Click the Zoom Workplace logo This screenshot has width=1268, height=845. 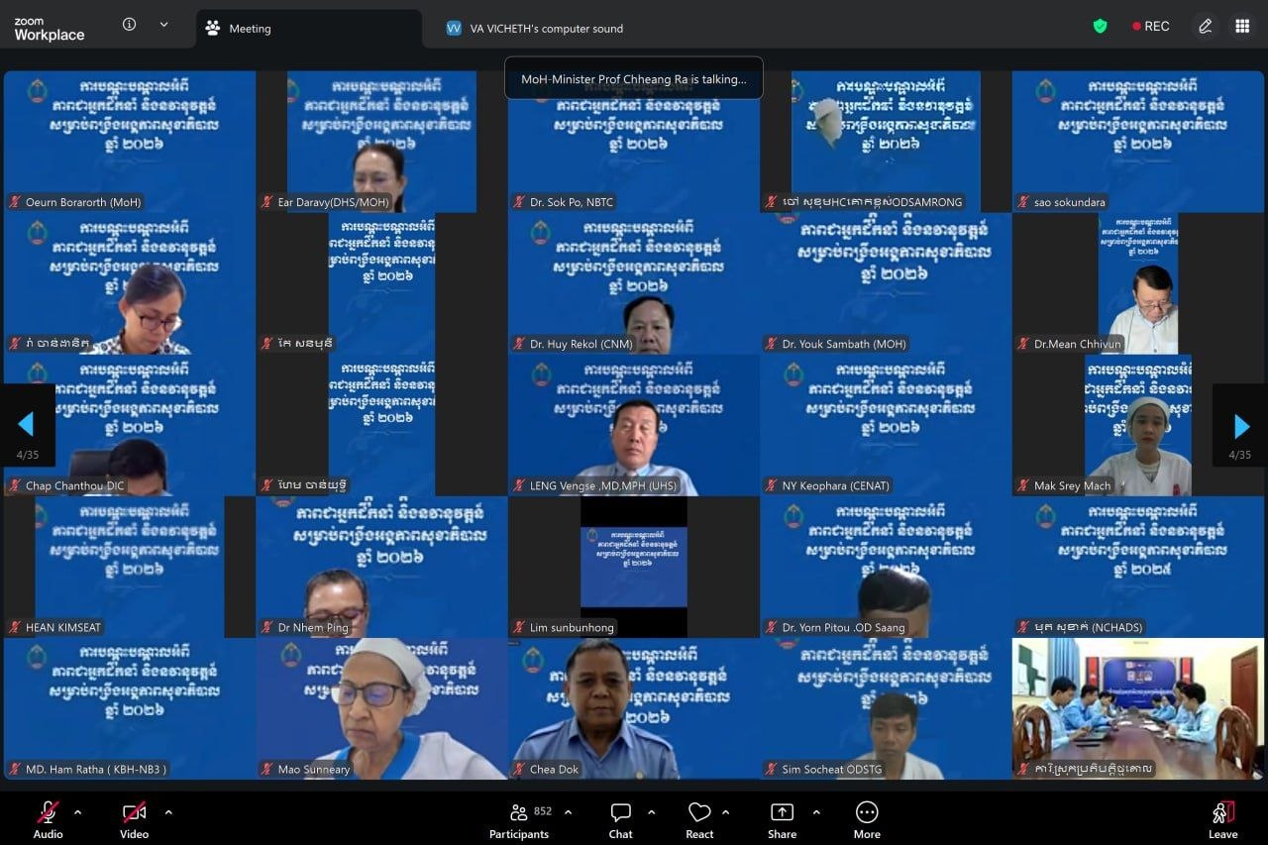[50, 29]
